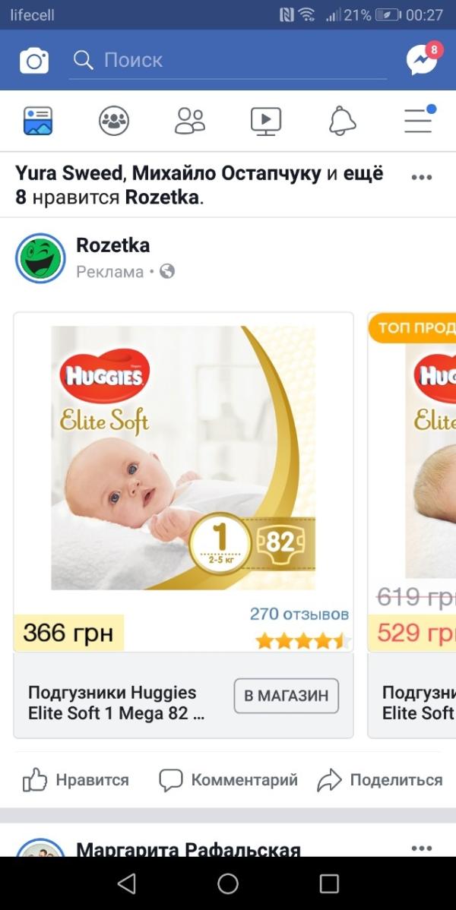The width and height of the screenshot is (456, 910).
Task: Open options for Маргарита Рафальская post
Action: pyautogui.click(x=422, y=848)
